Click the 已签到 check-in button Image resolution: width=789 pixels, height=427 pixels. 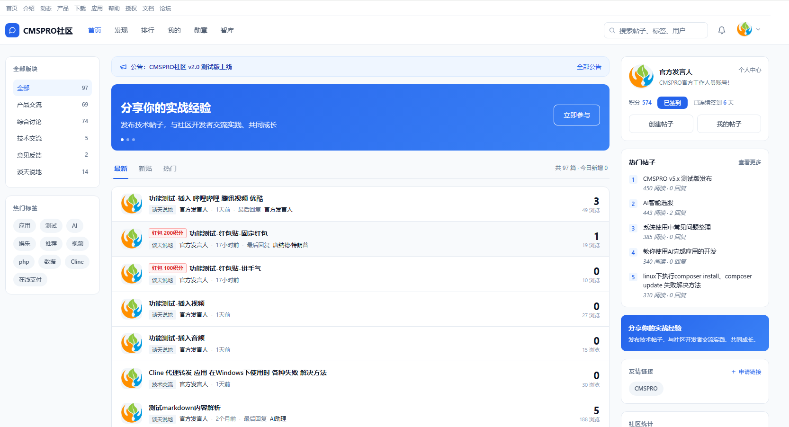pos(672,103)
